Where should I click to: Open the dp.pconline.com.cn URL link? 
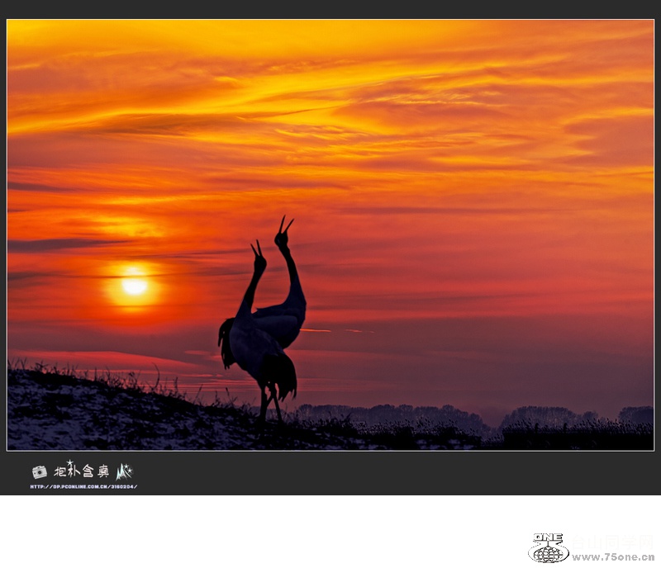coord(83,486)
